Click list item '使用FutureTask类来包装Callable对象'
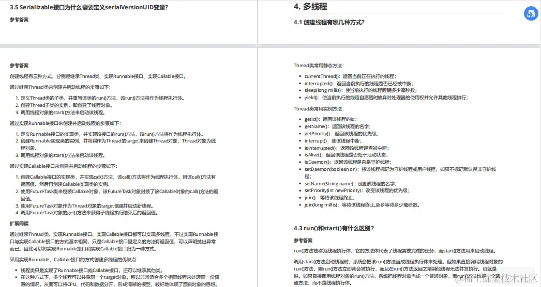The height and width of the screenshot is (287, 541). tap(119, 195)
